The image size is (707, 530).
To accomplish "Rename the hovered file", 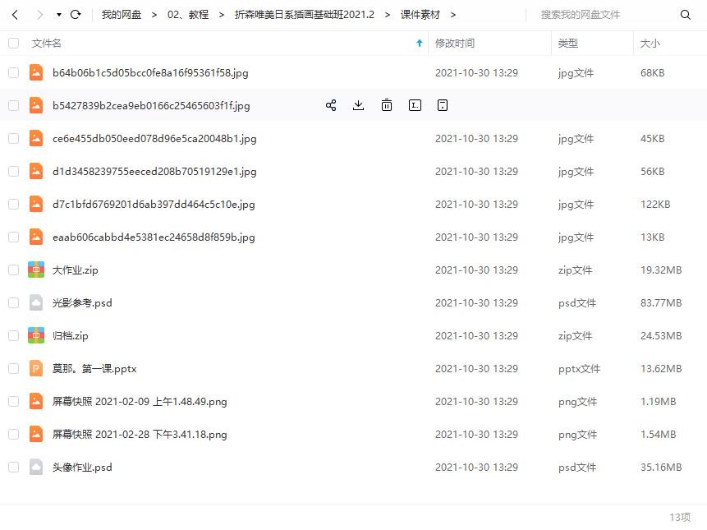I will pos(415,105).
